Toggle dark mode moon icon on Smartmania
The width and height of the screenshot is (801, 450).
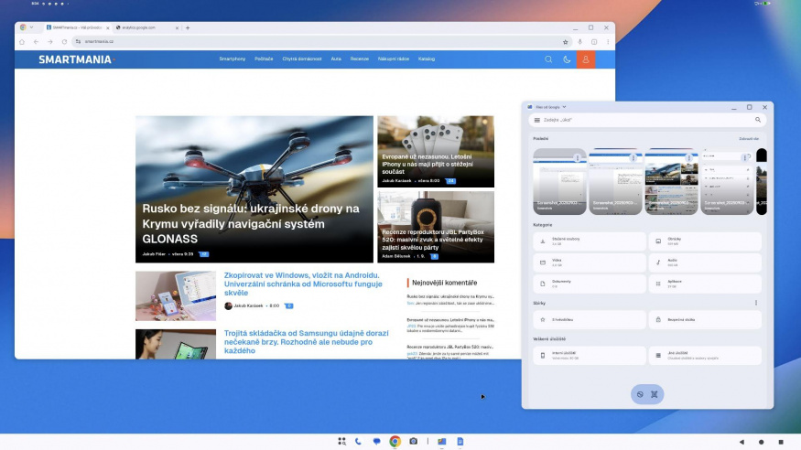[568, 59]
